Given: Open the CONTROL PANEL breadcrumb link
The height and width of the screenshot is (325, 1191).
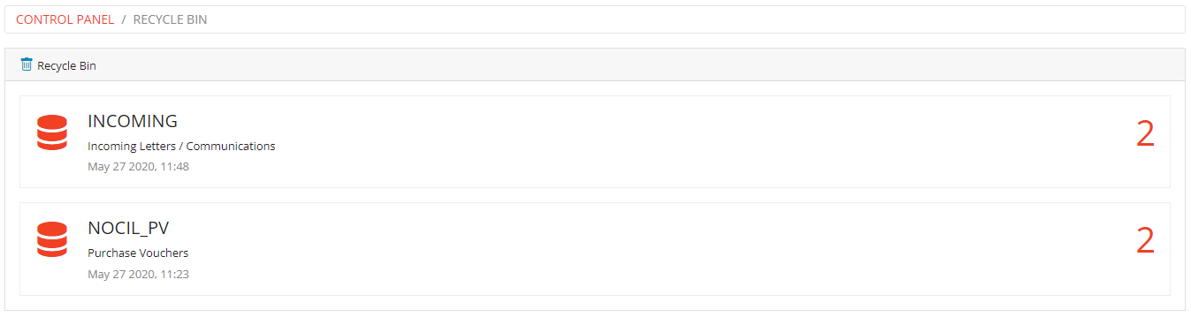Looking at the screenshot, I should click(x=65, y=19).
